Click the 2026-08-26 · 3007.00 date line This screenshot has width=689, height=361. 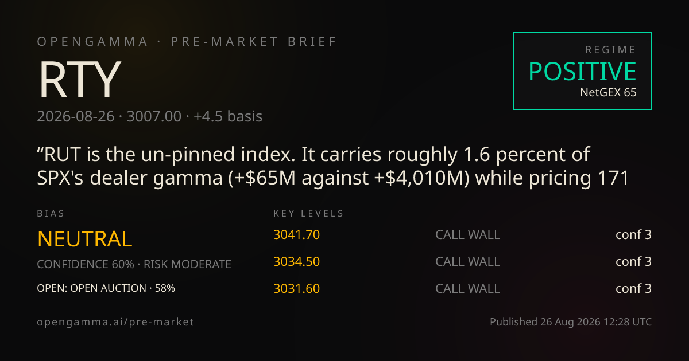click(x=150, y=116)
